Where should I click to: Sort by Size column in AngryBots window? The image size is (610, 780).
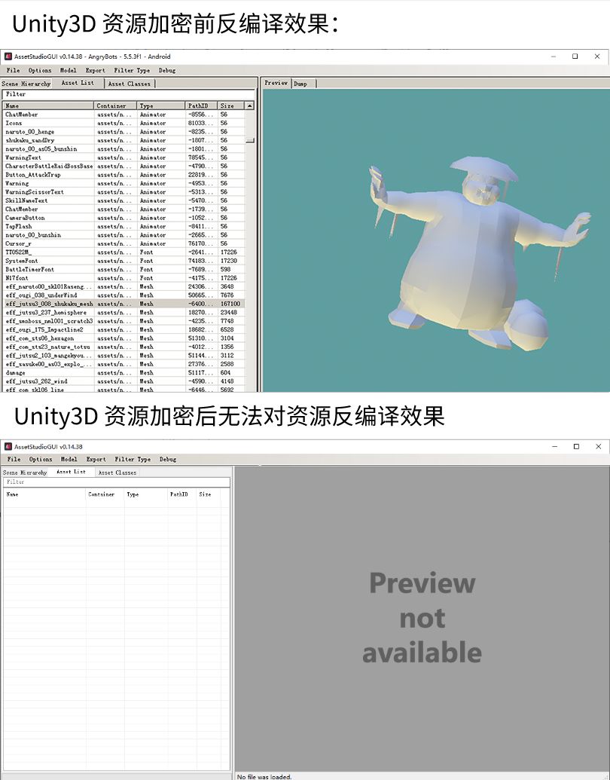point(230,106)
